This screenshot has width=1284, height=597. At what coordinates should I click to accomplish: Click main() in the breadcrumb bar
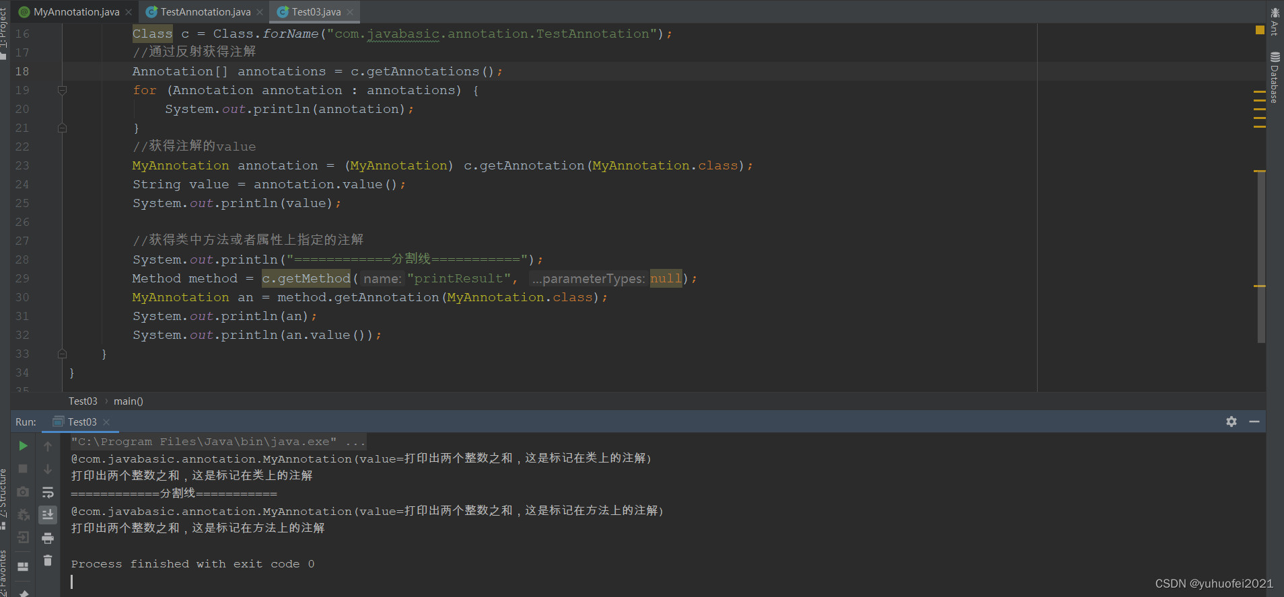pyautogui.click(x=128, y=401)
